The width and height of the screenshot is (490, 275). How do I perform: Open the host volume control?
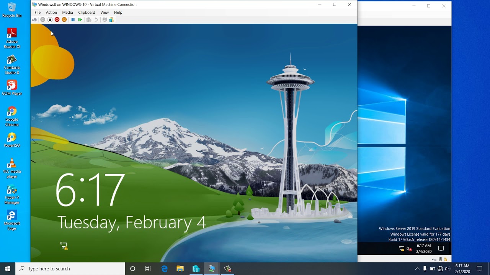tap(448, 269)
